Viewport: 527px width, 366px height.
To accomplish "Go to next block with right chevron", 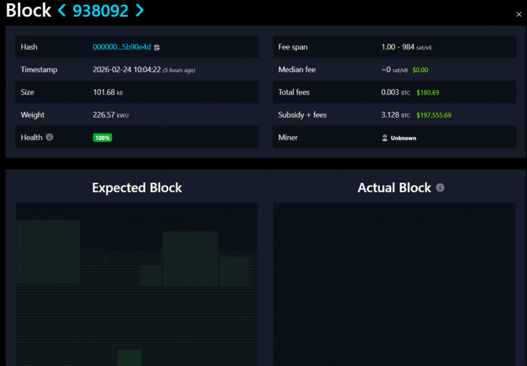I will (x=139, y=10).
